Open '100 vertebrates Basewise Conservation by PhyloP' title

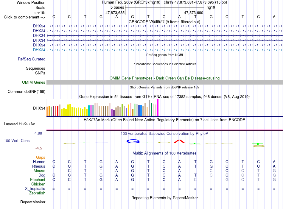tap(164, 133)
